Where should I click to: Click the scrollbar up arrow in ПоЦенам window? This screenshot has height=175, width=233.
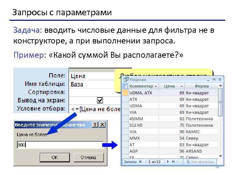point(220,86)
